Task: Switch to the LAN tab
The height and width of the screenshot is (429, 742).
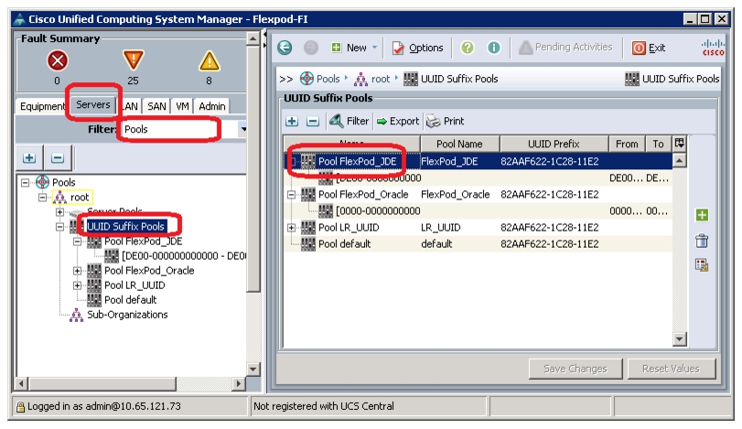Action: (129, 106)
